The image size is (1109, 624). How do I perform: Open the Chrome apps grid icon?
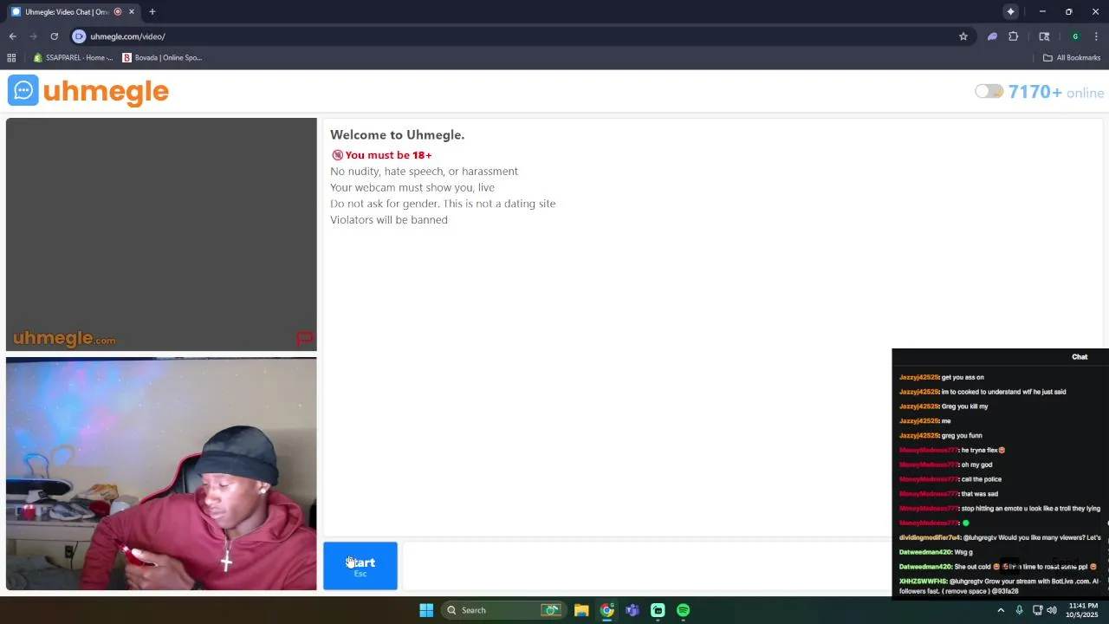[x=11, y=58]
